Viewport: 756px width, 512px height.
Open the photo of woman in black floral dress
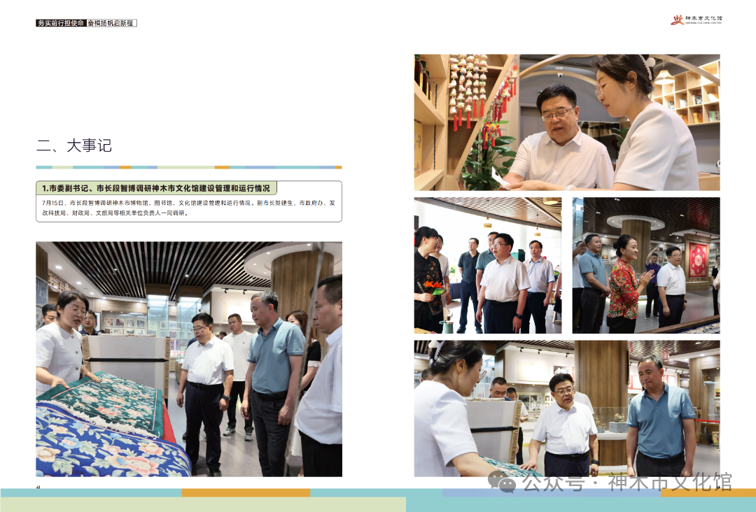pyautogui.click(x=488, y=265)
